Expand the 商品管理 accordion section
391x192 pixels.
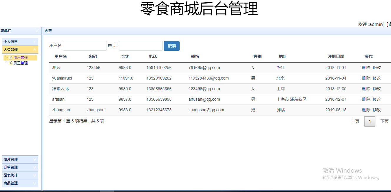click(35, 183)
